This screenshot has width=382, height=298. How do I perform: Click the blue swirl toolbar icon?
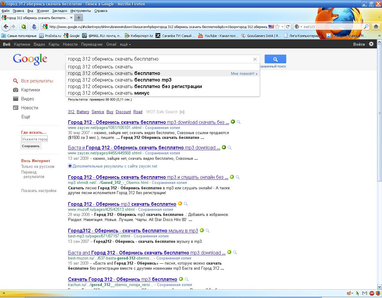(34, 27)
